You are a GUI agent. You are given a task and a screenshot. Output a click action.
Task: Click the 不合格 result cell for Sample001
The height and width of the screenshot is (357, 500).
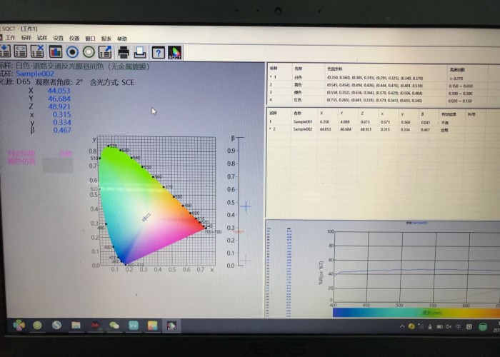[x=444, y=123]
